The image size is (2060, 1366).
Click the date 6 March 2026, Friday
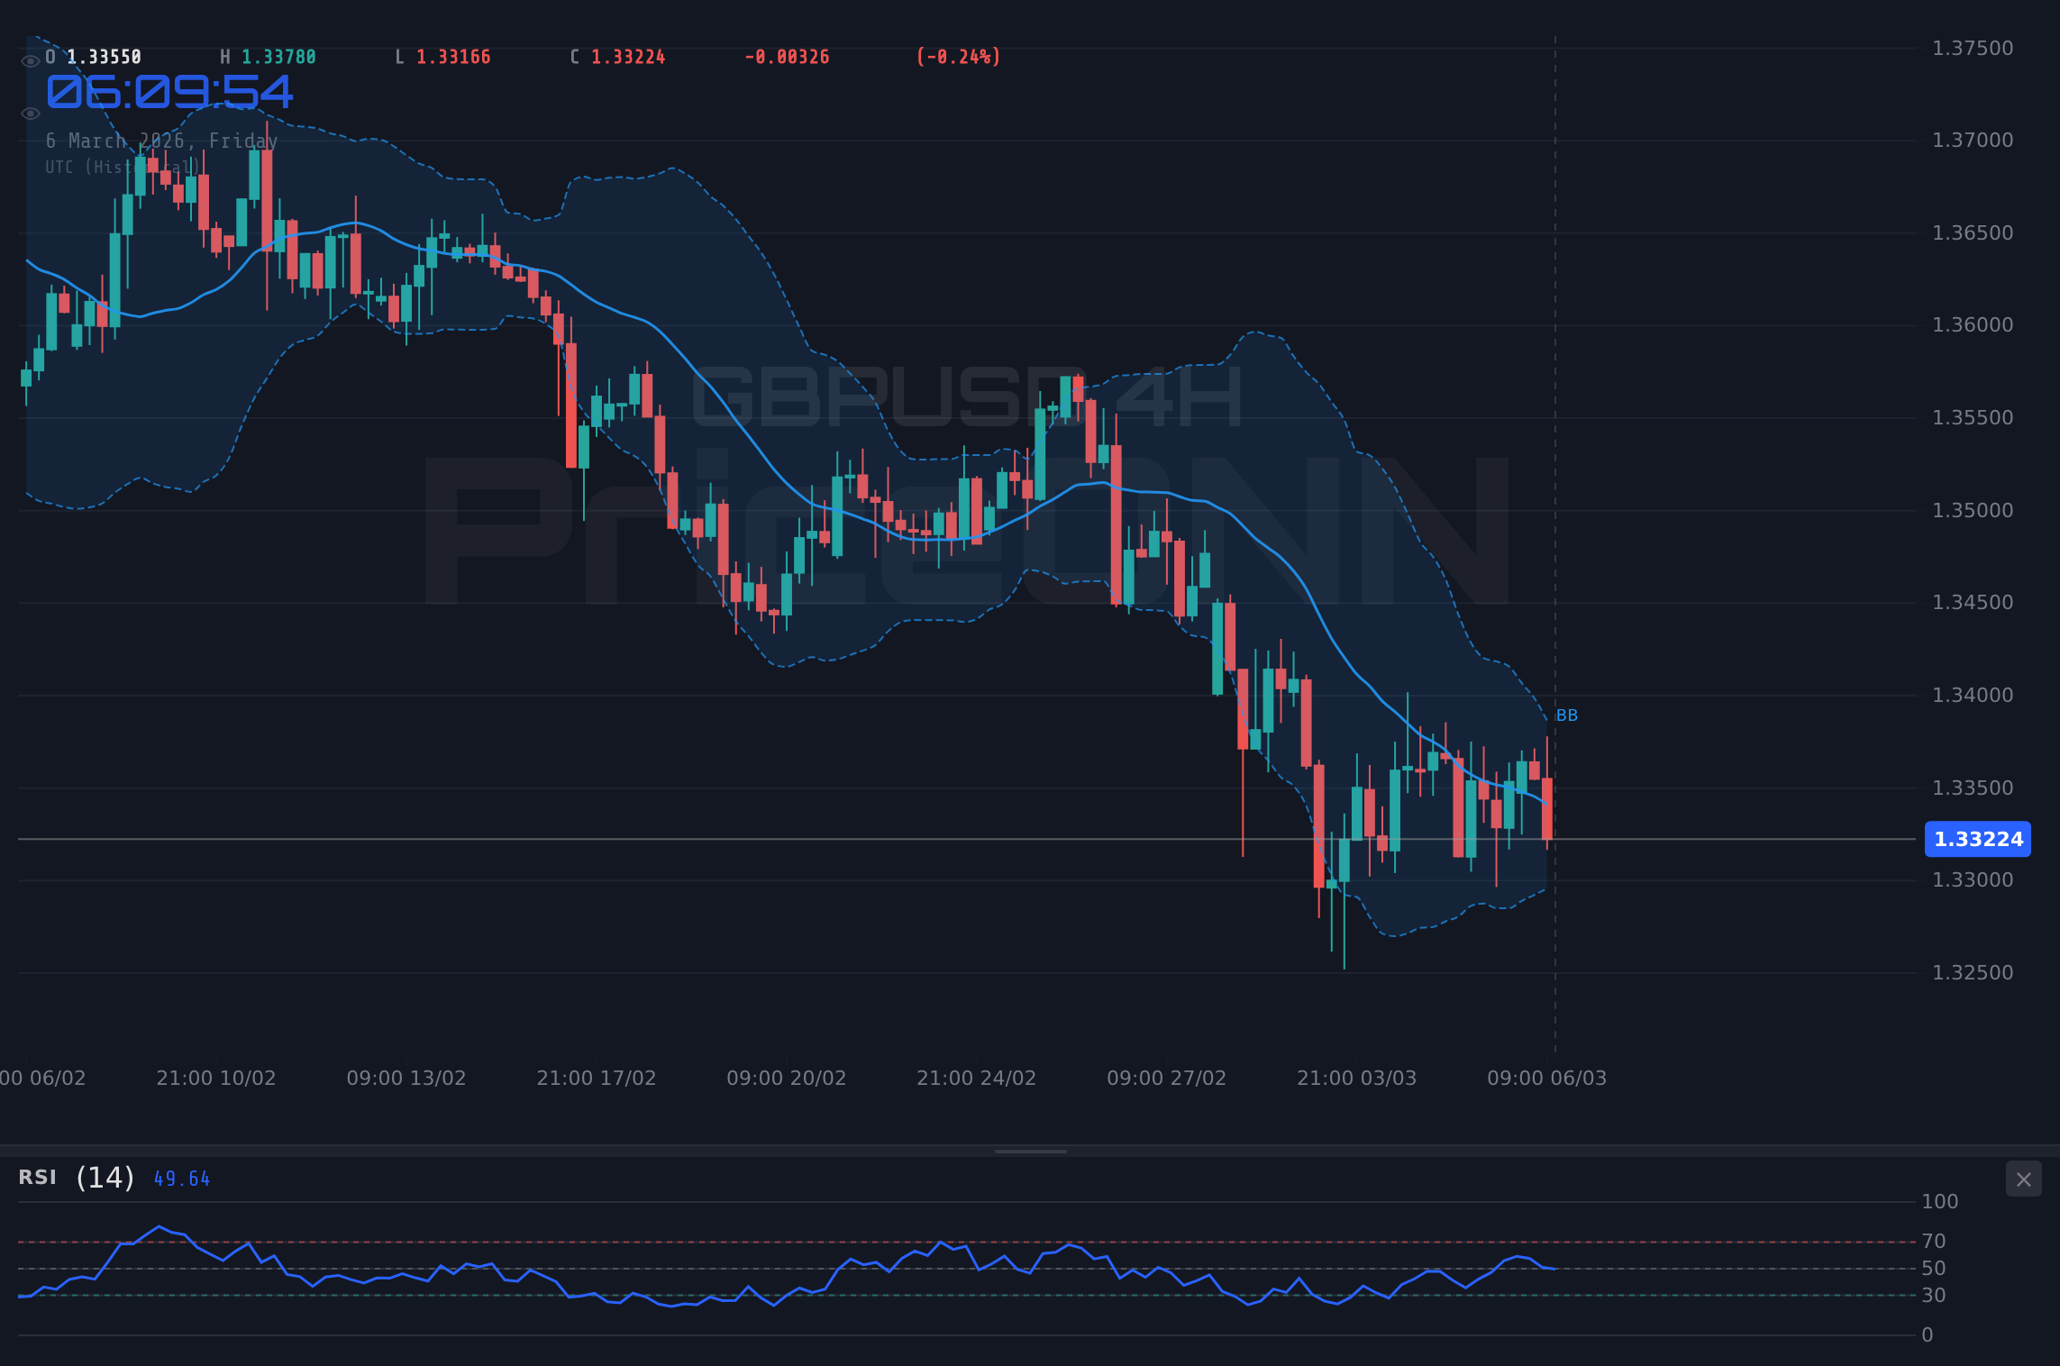(x=162, y=141)
